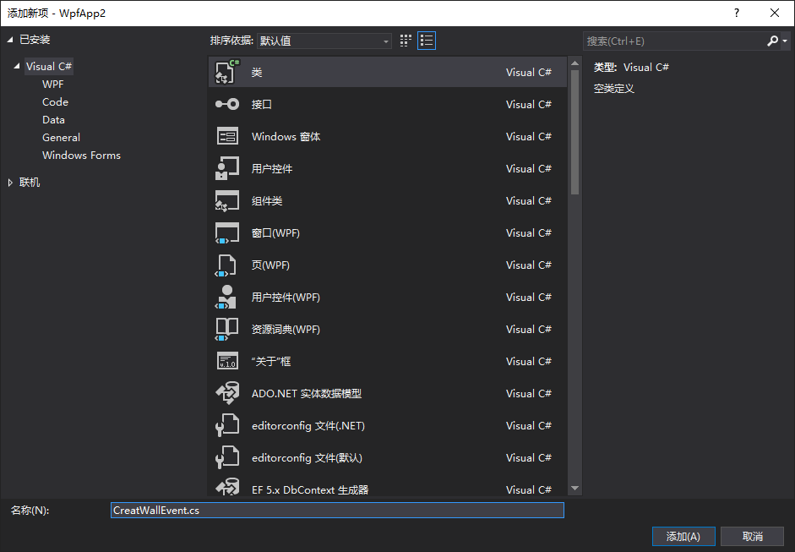Click the 联机 online label
This screenshot has height=552, width=795.
coord(30,182)
